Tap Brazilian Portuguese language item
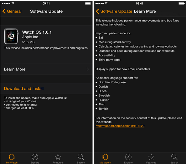Screen dimensions: 186x164 [112, 82]
